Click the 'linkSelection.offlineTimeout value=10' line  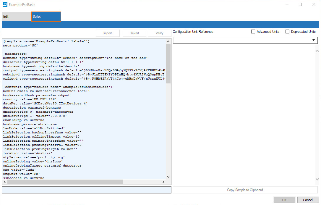tap(41, 137)
